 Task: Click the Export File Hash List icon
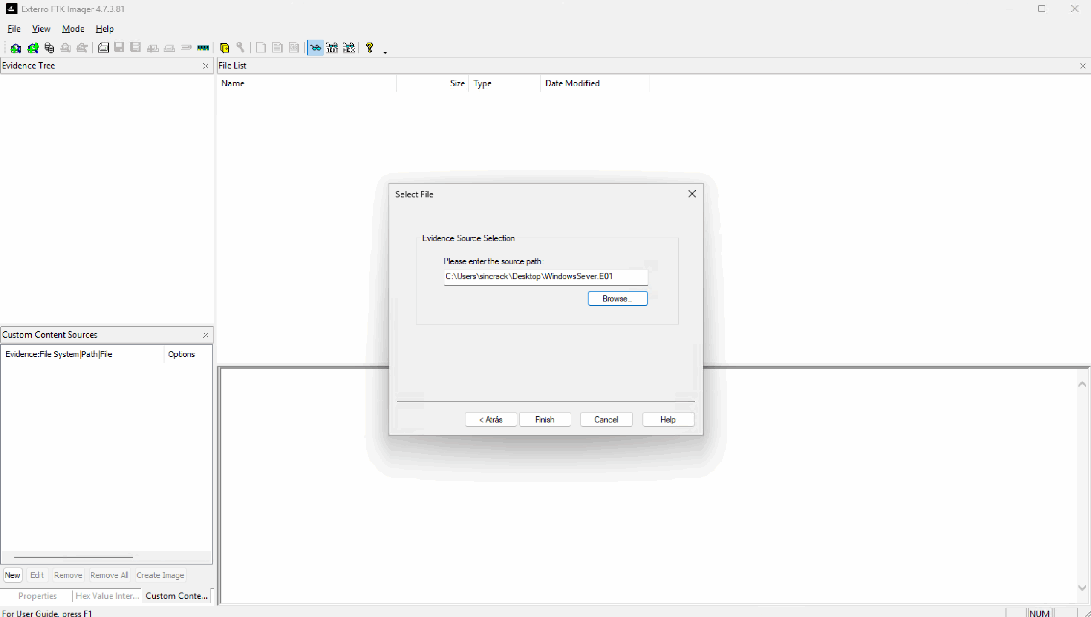click(277, 47)
